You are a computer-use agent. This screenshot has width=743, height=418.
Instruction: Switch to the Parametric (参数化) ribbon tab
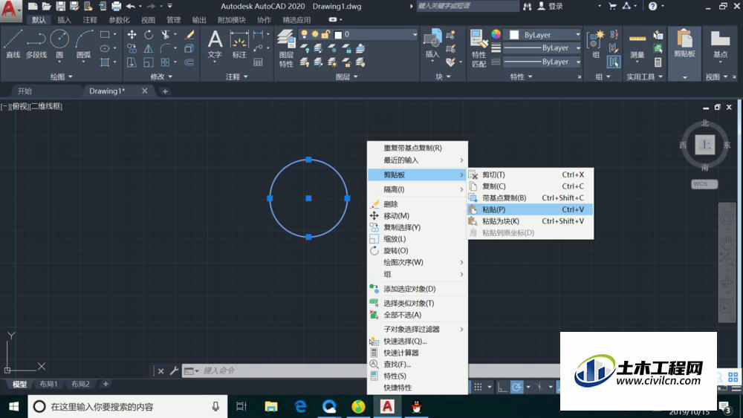coord(119,20)
